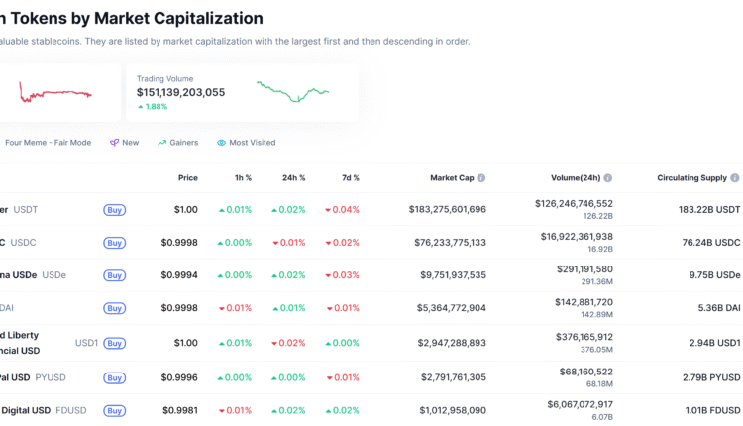The height and width of the screenshot is (426, 743).
Task: Click the Market Cap info icon
Action: [481, 178]
